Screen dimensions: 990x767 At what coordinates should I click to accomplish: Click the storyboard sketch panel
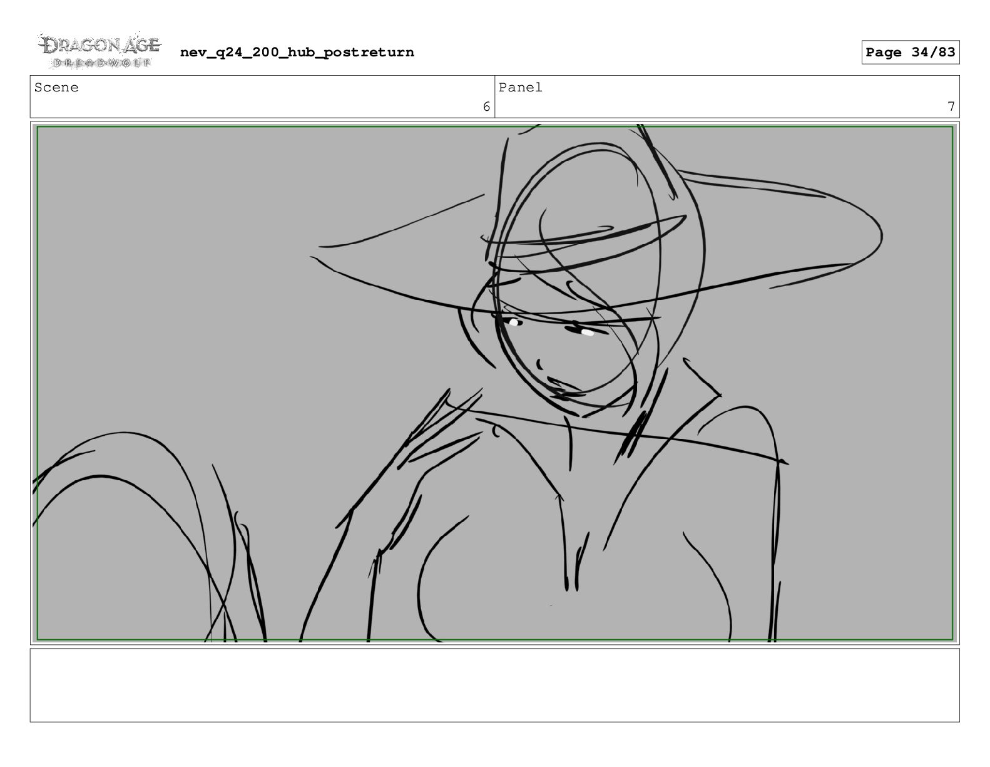[x=494, y=383]
